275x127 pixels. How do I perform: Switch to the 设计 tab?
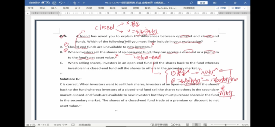tap(77, 8)
